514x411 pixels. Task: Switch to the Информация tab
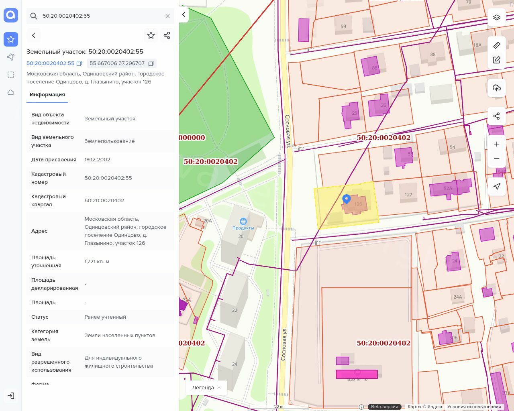47,95
